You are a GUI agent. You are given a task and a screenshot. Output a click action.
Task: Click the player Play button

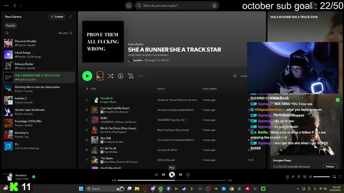(x=172, y=175)
